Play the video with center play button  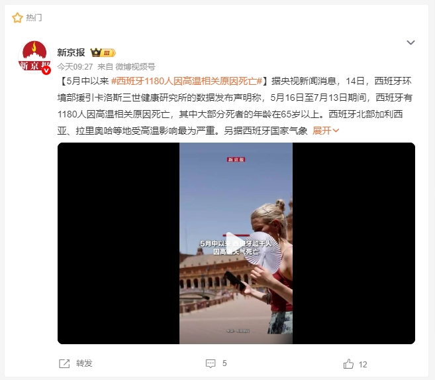coord(236,243)
